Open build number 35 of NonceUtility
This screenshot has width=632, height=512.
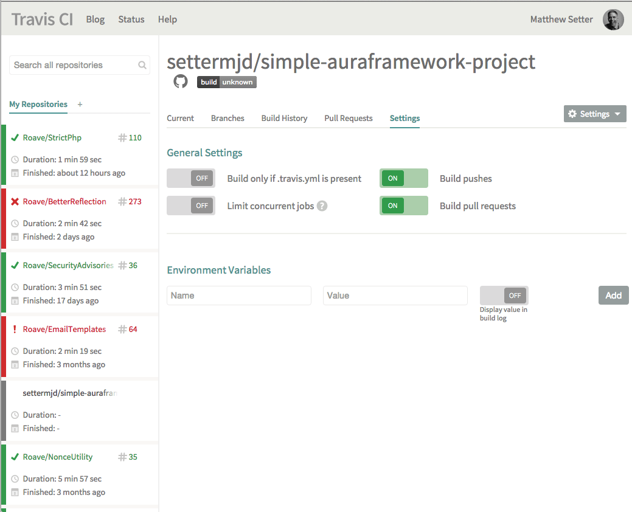click(x=133, y=457)
